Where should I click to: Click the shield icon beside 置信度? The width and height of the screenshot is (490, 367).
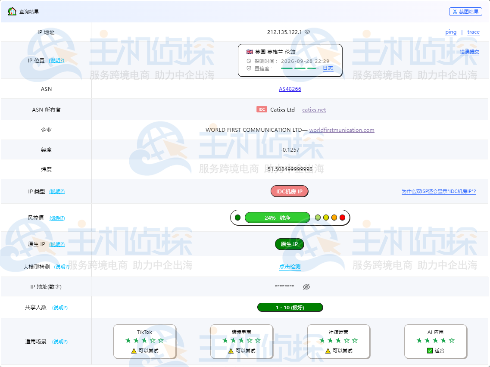click(249, 68)
